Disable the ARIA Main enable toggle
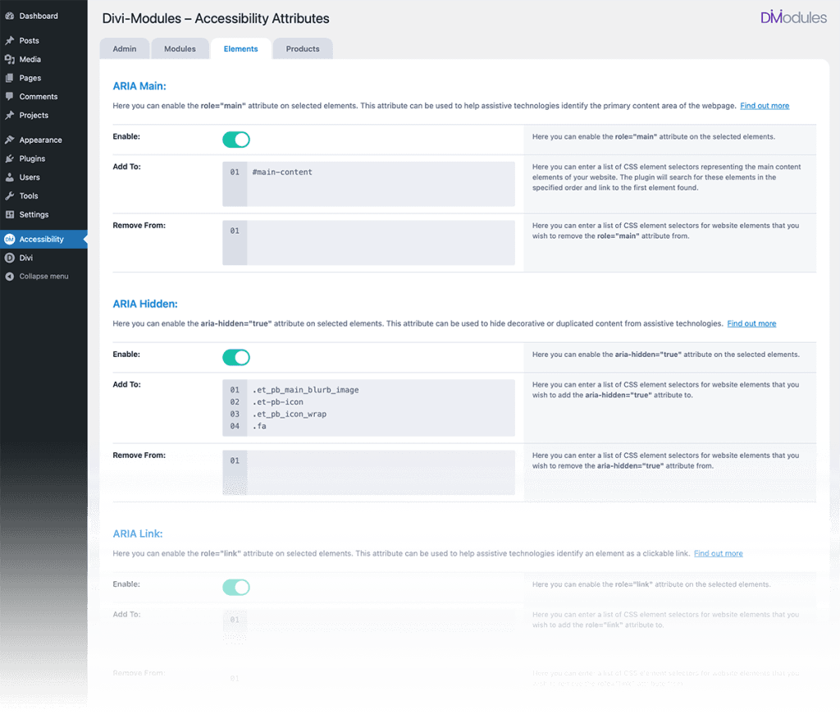This screenshot has height=719, width=840. (235, 139)
